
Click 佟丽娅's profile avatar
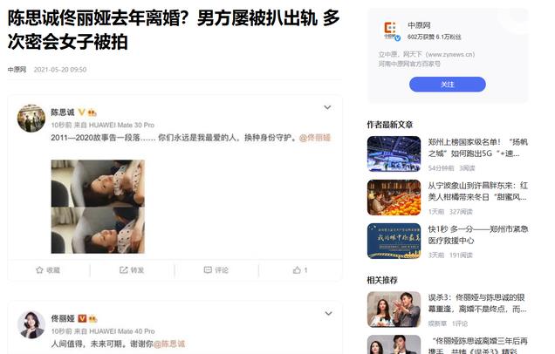tap(31, 324)
